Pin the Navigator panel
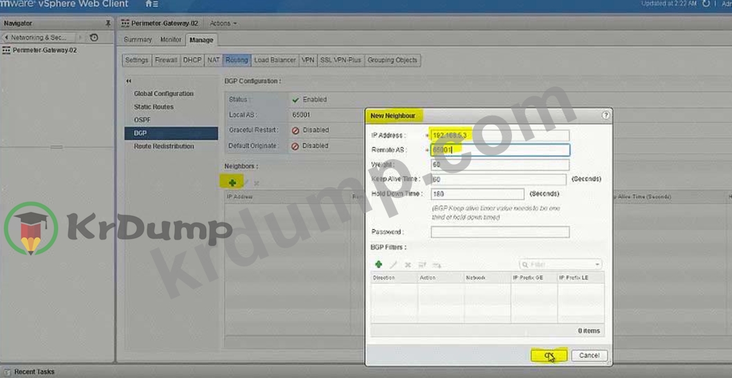Viewport: 732px width, 378px height. coord(109,23)
